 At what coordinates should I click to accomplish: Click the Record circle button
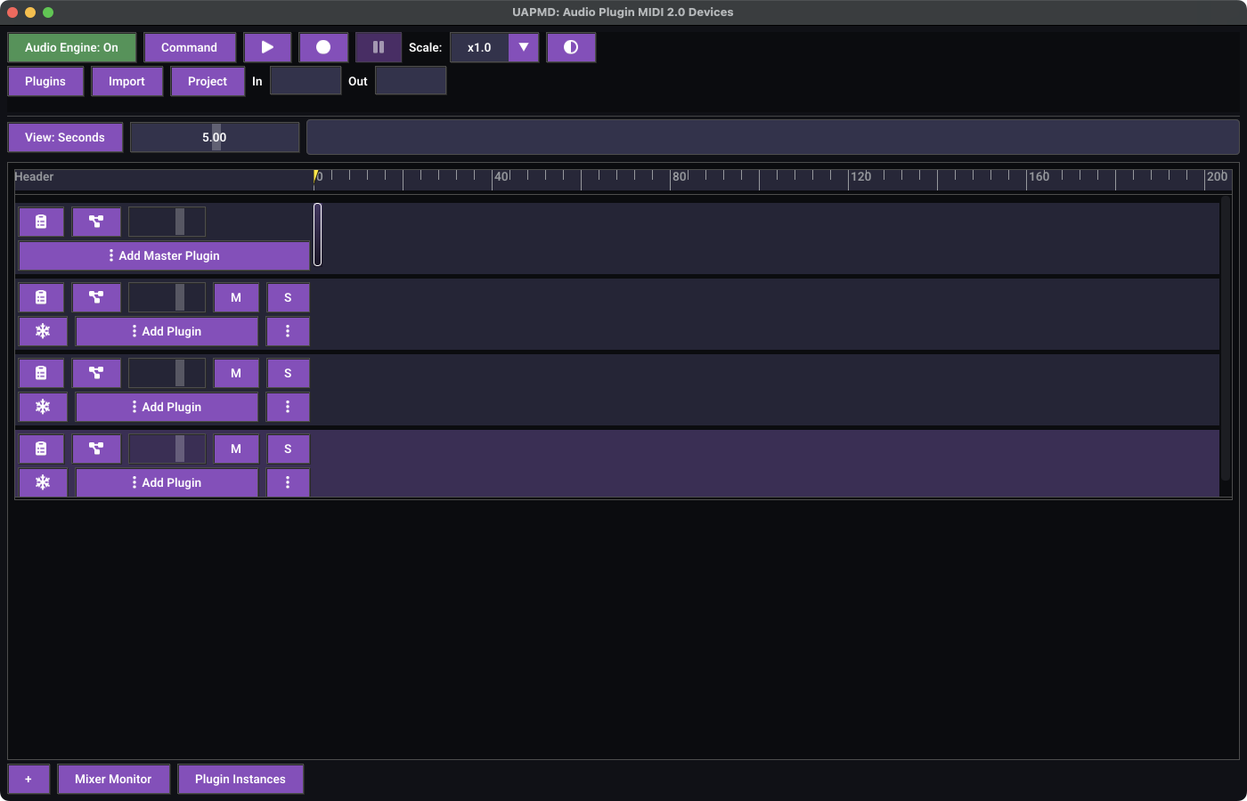click(323, 47)
